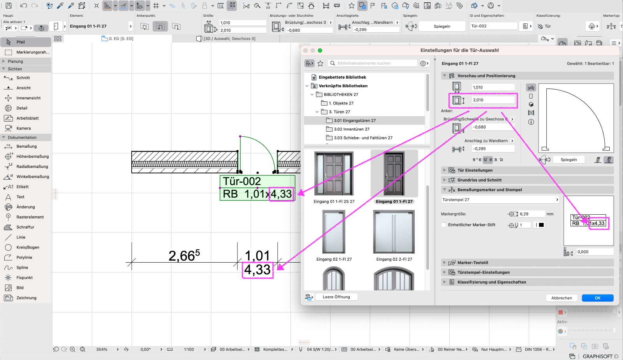Click Spiegeln button in dialog
623x360 pixels.
click(x=569, y=160)
